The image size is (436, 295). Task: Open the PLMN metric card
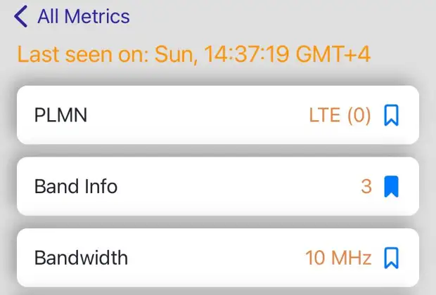pos(218,115)
